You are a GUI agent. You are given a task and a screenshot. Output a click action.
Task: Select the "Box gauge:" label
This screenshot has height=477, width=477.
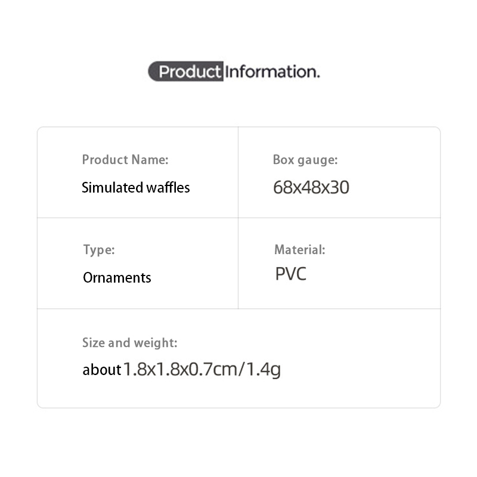point(305,160)
